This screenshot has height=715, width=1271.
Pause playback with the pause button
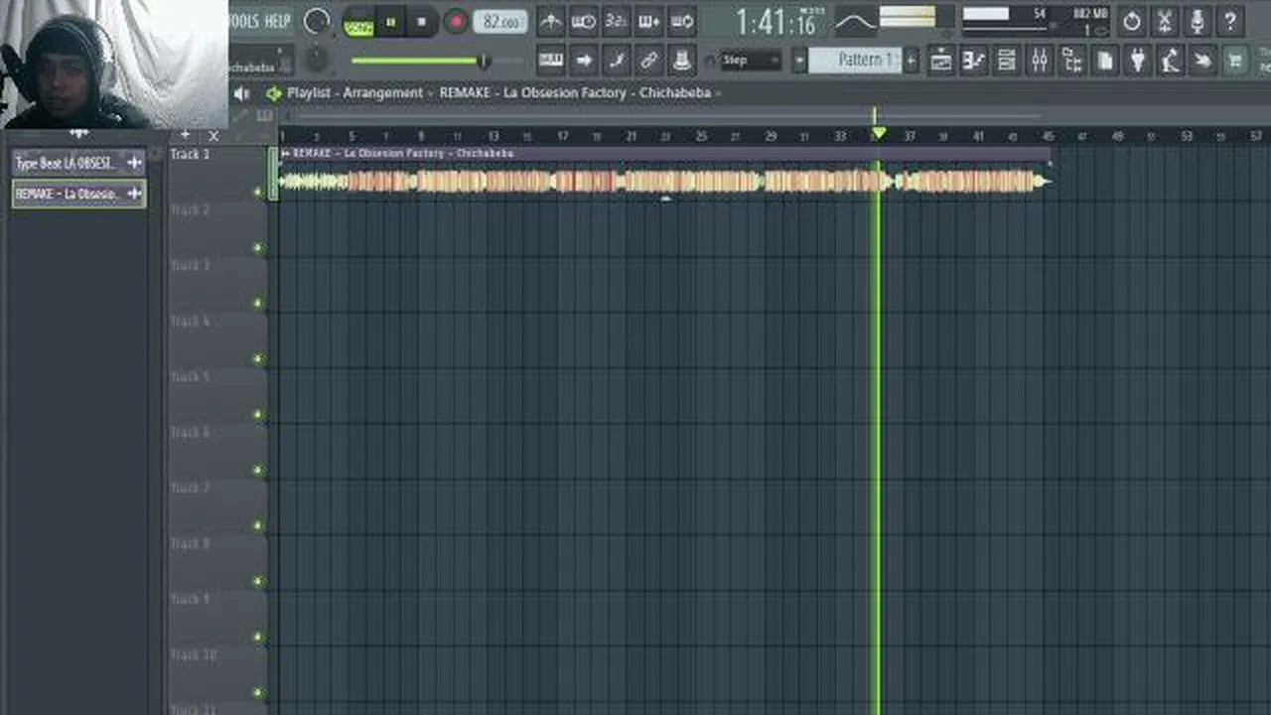[x=390, y=22]
